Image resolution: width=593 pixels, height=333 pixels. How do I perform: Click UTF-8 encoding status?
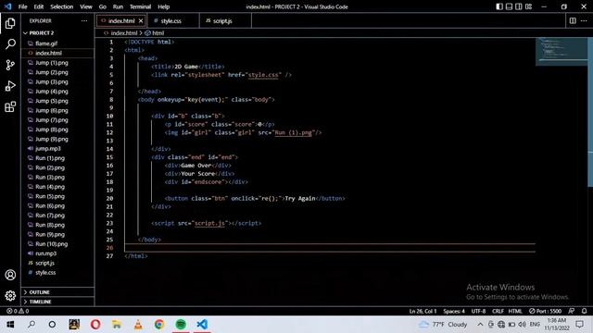[x=478, y=311]
